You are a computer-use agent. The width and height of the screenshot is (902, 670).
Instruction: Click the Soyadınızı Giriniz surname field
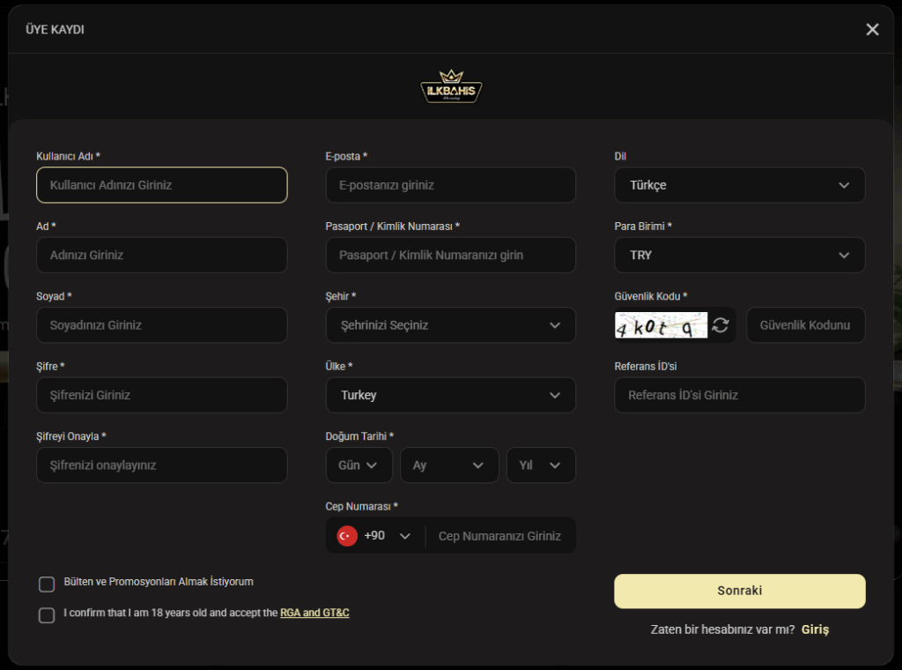point(162,325)
